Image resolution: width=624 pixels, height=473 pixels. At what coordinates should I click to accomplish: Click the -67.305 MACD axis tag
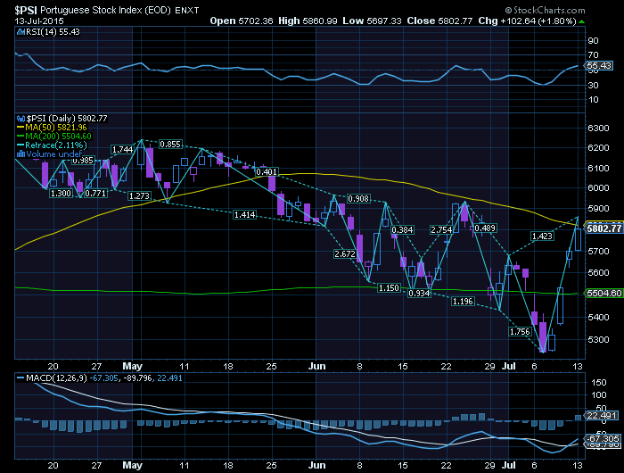point(602,438)
